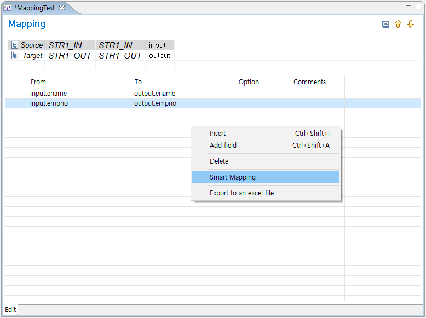
Task: Minimize the editor panel
Action: tap(408, 5)
